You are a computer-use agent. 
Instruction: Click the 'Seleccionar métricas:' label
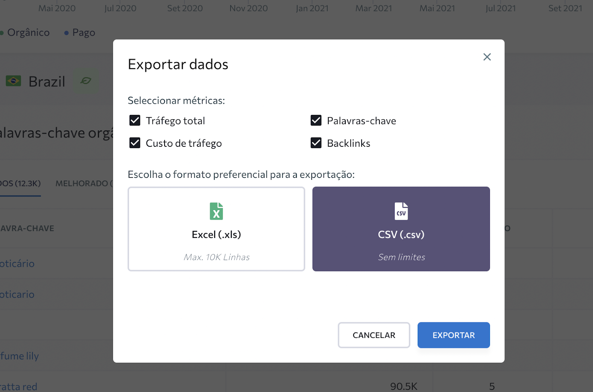(176, 101)
